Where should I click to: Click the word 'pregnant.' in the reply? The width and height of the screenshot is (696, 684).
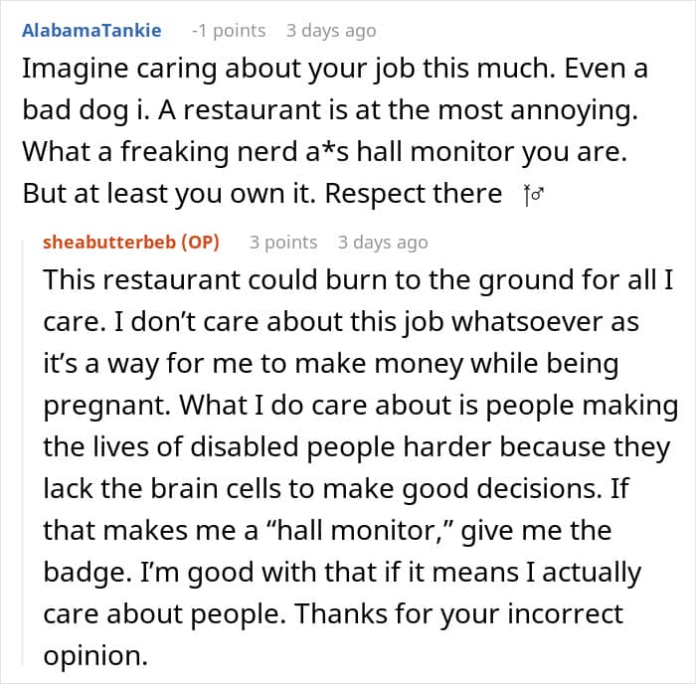click(x=107, y=406)
